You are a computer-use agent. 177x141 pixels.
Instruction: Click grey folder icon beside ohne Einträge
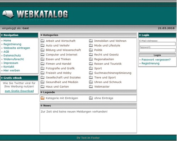pyautogui.click(x=91, y=98)
